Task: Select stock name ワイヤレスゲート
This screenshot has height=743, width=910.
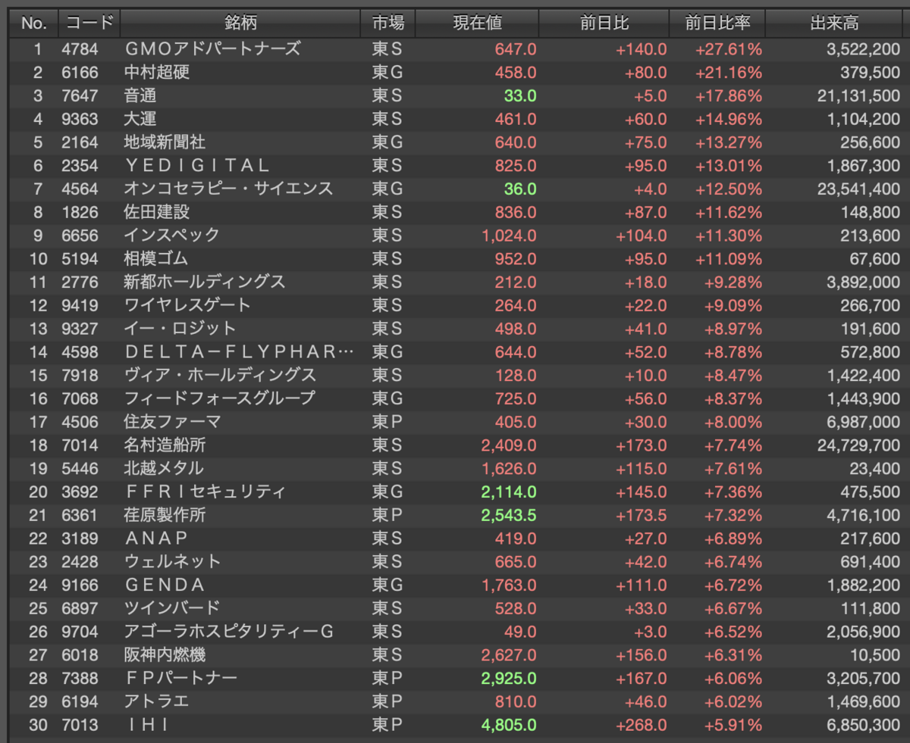Action: pyautogui.click(x=187, y=306)
